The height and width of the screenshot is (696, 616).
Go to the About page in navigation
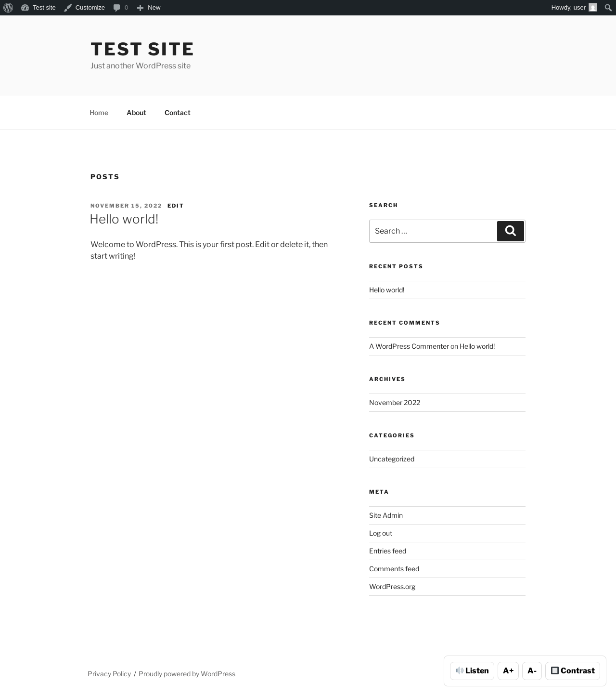click(x=136, y=113)
